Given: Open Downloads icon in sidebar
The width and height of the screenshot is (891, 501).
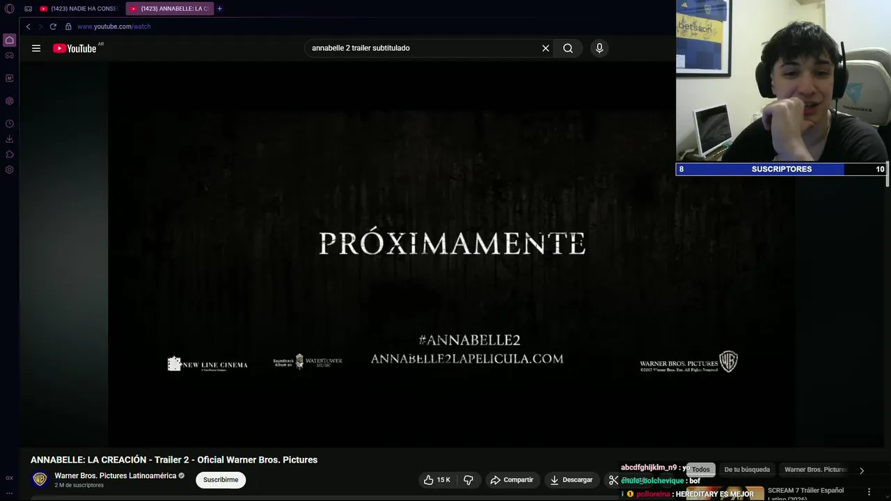Looking at the screenshot, I should click(x=10, y=139).
